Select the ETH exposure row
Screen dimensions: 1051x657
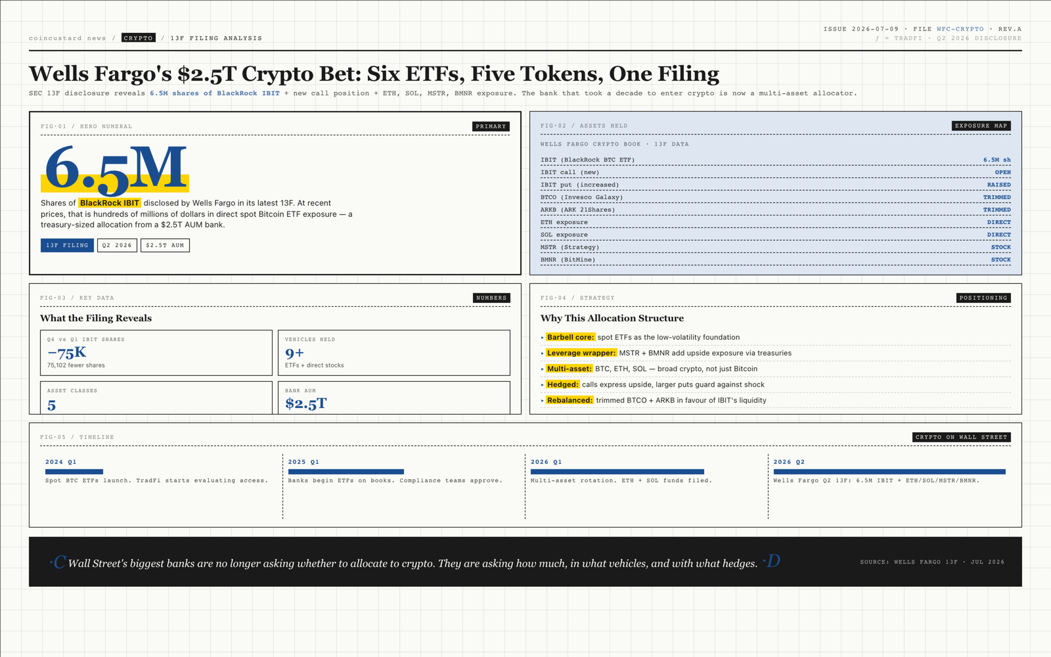pyautogui.click(x=775, y=222)
